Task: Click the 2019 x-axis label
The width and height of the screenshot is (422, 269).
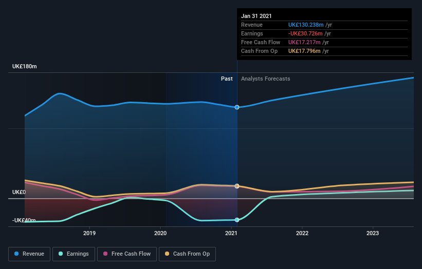Action: pyautogui.click(x=89, y=233)
